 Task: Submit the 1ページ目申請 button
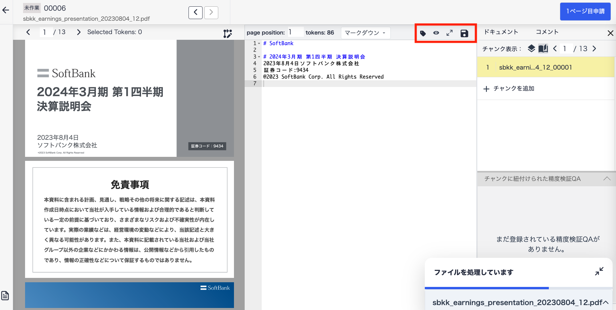click(585, 11)
